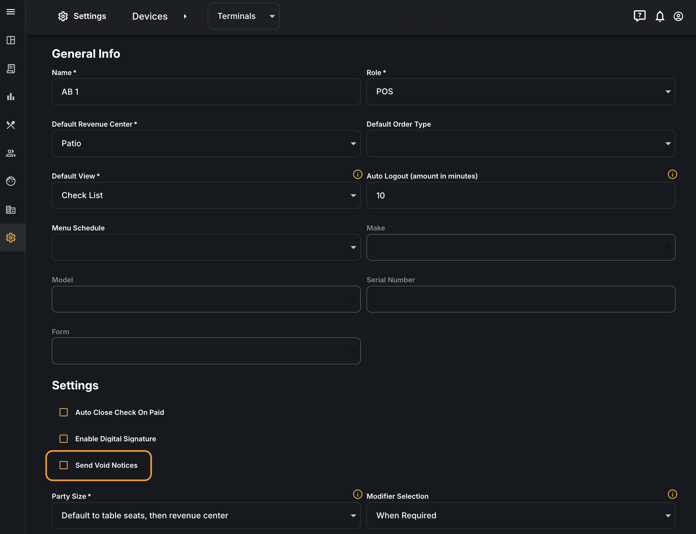Open the user account profile icon
This screenshot has height=534, width=696.
[x=678, y=16]
